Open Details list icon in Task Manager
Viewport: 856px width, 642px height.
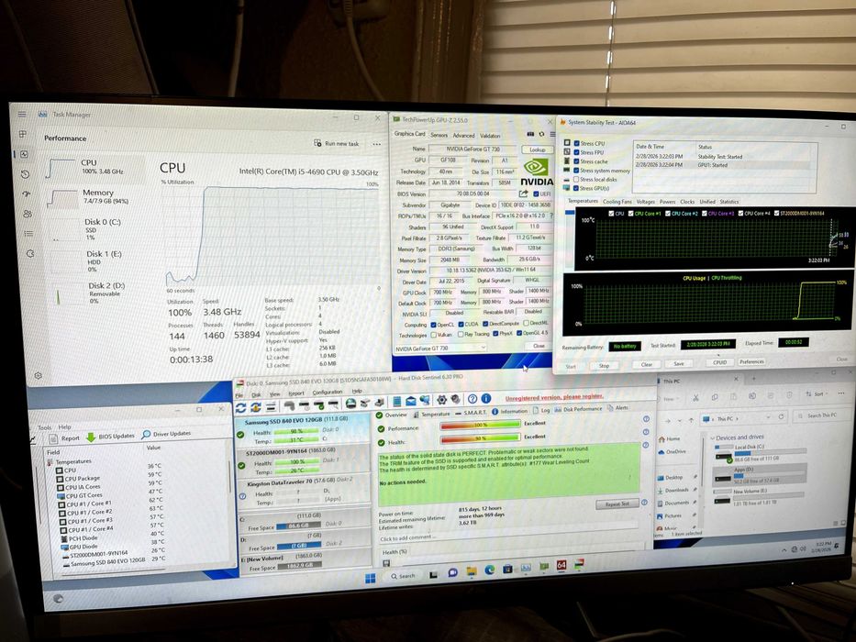point(29,234)
